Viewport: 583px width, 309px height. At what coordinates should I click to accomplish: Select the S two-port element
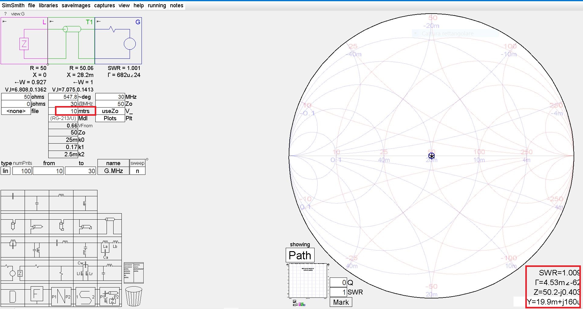pos(85,296)
